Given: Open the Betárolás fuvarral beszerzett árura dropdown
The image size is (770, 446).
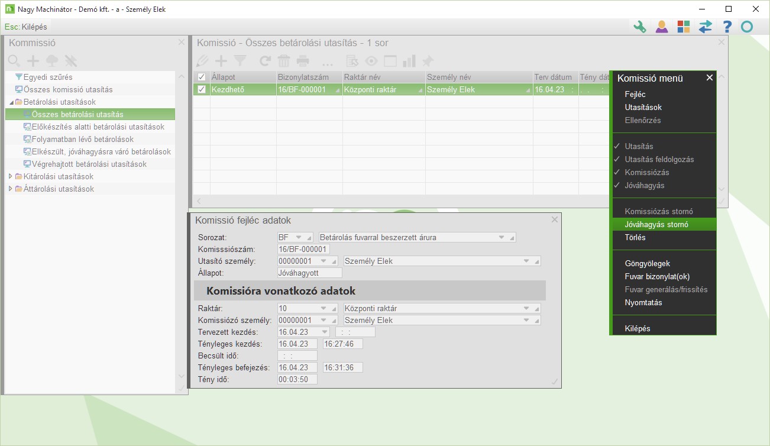Looking at the screenshot, I should pos(502,237).
